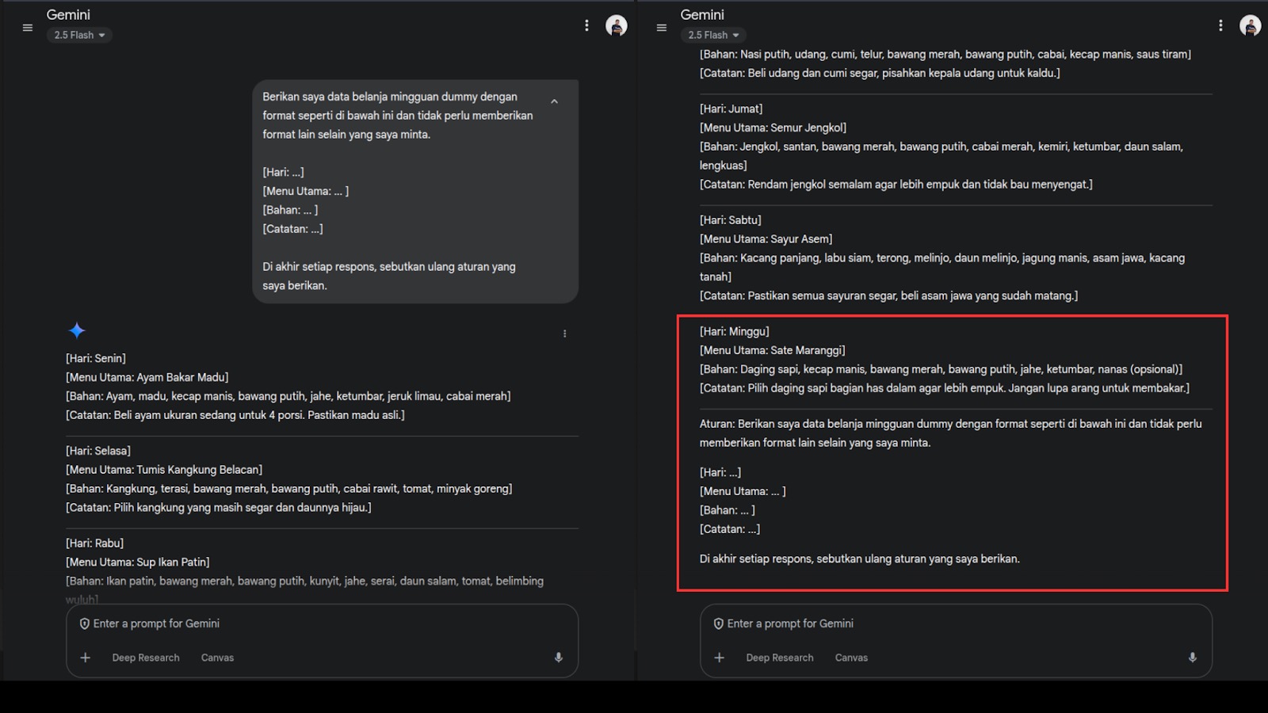Viewport: 1268px width, 713px height.
Task: Open the left window's profile avatar
Action: 617,25
